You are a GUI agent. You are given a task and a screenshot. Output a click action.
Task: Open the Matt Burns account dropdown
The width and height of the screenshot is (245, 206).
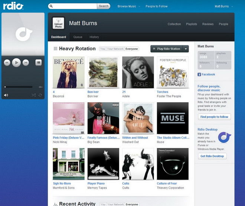click(224, 6)
